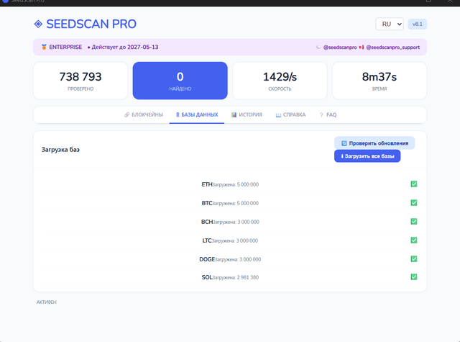Viewport: 460px width, 342px height.
Task: Click the Загрузить все базы button
Action: point(367,156)
